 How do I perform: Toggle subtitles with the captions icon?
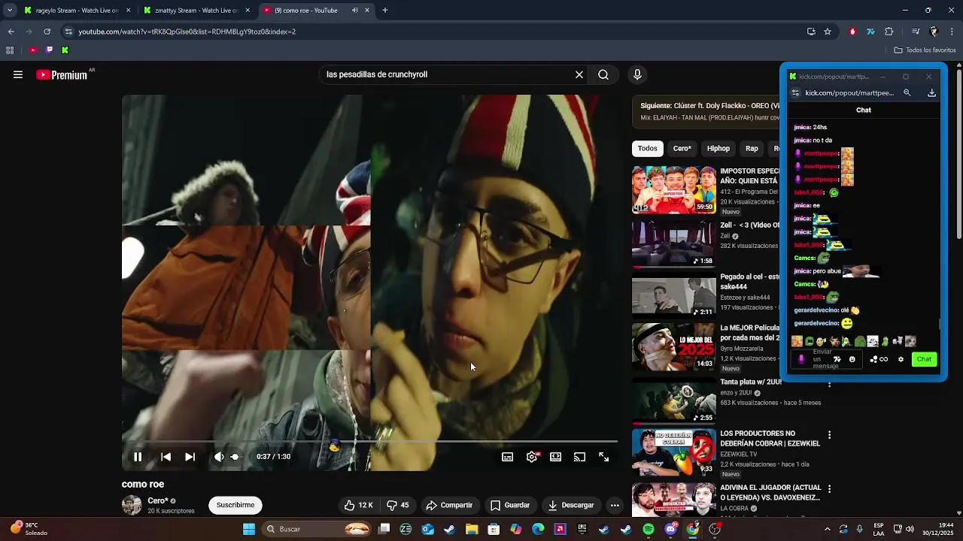click(x=508, y=457)
